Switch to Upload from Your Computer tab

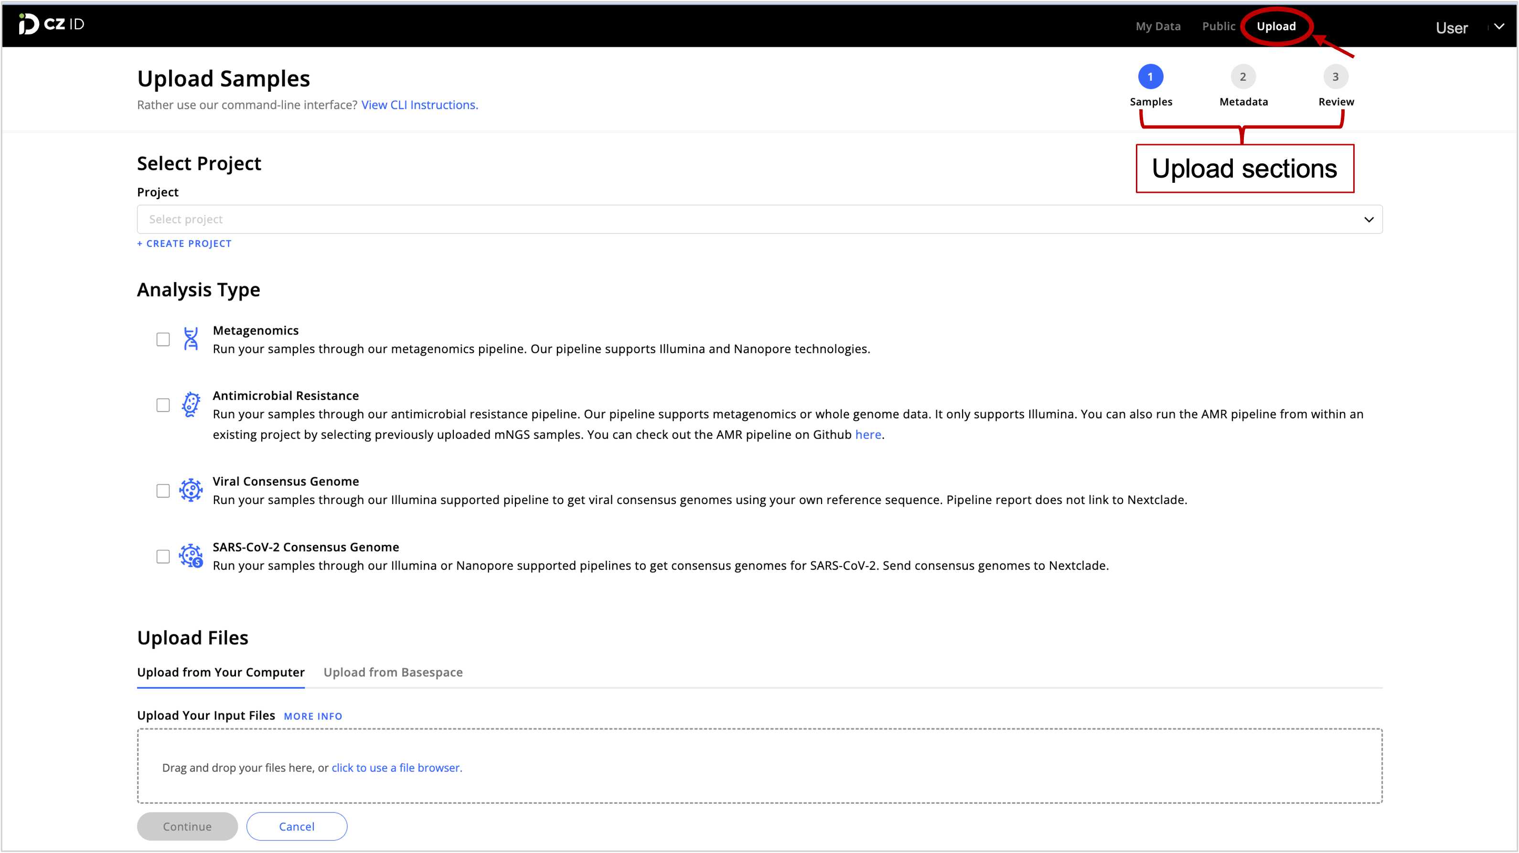click(221, 672)
